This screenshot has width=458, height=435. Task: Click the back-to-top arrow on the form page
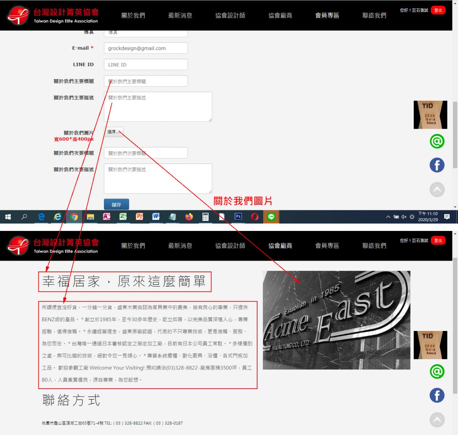point(437,189)
